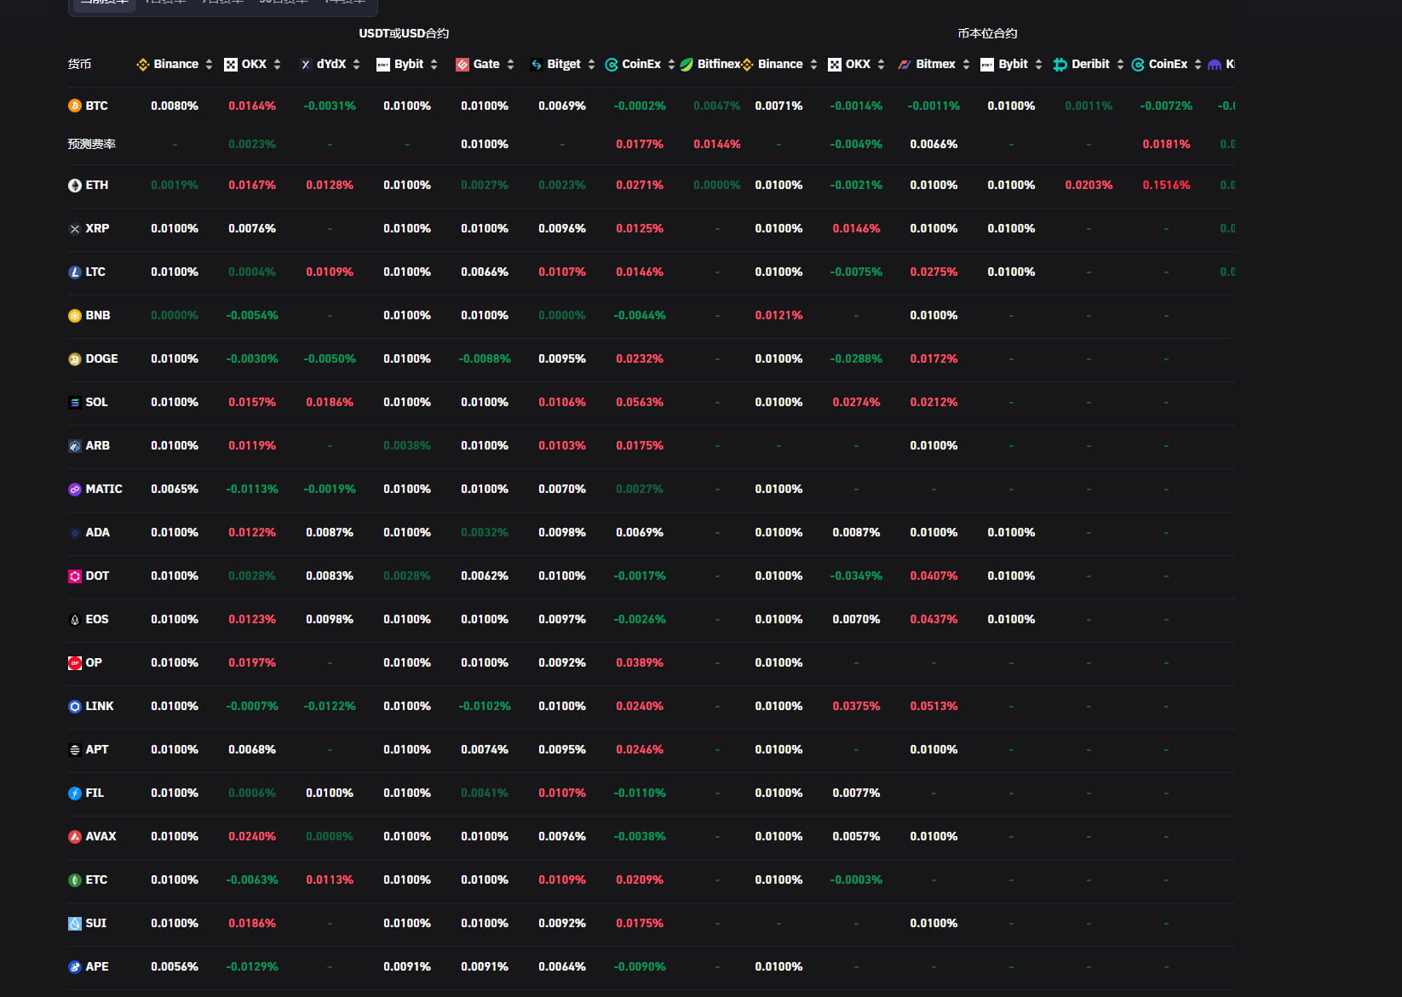Viewport: 1402px width, 997px height.
Task: Click the 货币 column header
Action: point(79,64)
